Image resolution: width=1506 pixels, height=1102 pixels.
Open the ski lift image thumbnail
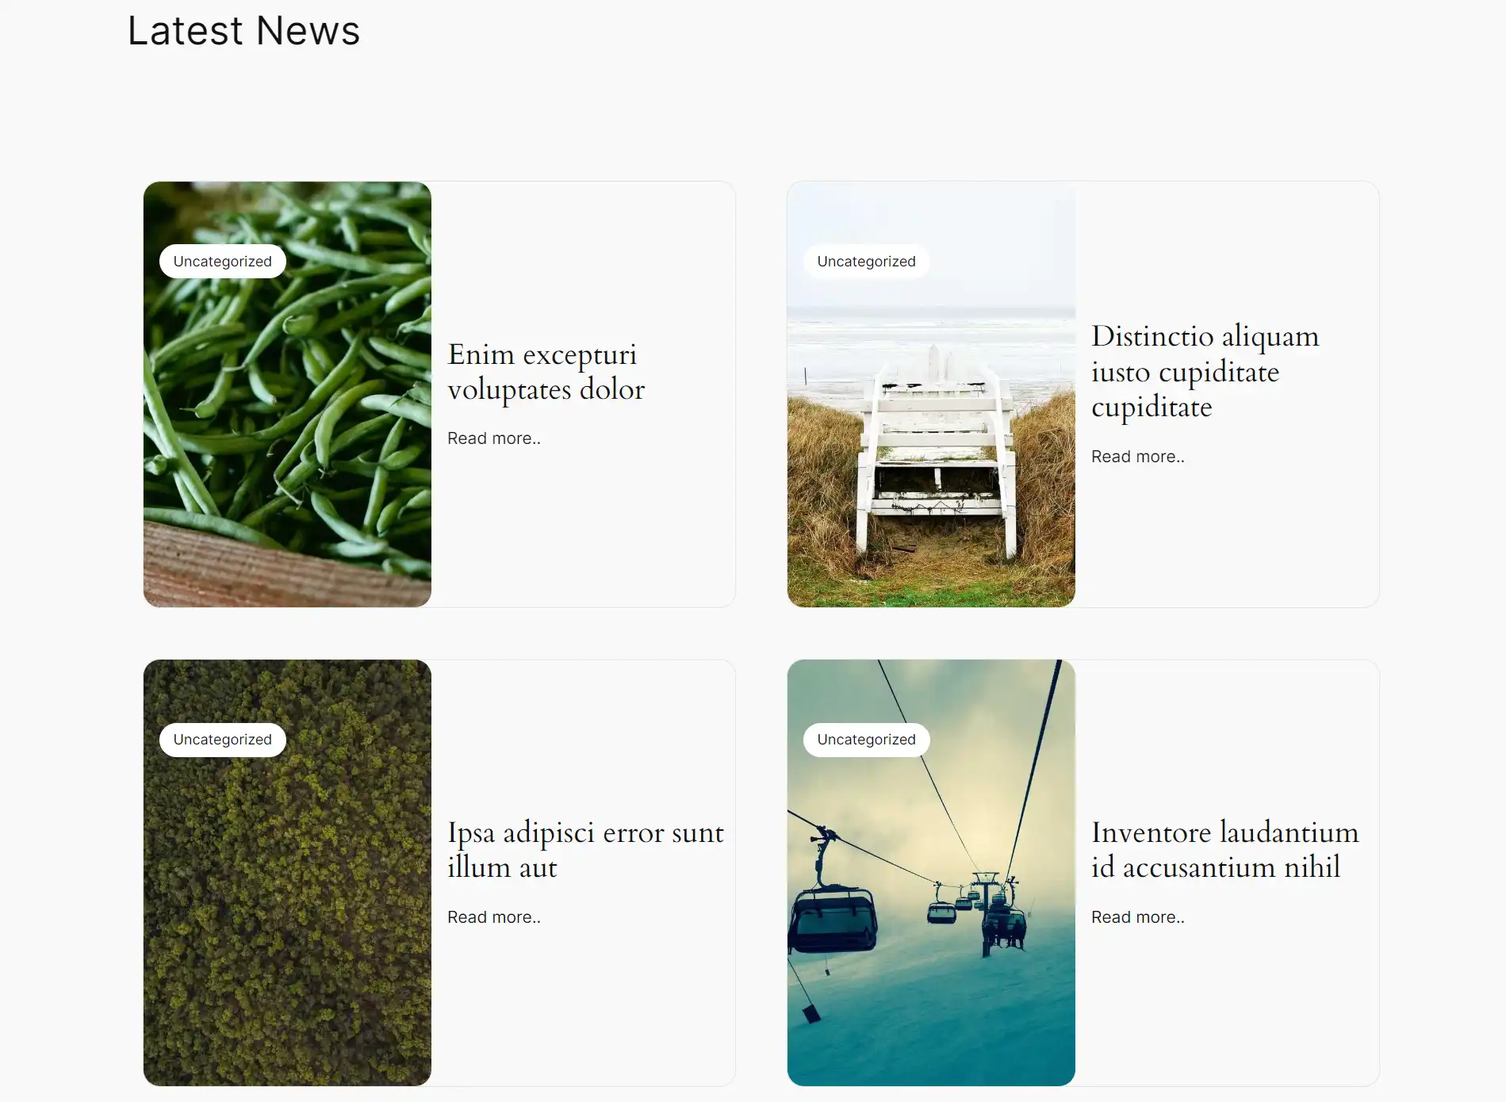click(x=931, y=872)
